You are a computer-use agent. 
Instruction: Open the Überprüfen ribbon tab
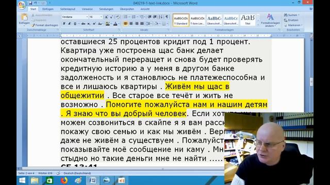[127, 9]
